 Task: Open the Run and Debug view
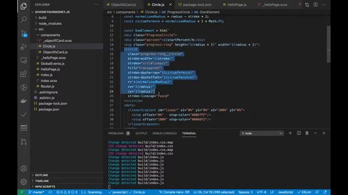(x=23, y=47)
